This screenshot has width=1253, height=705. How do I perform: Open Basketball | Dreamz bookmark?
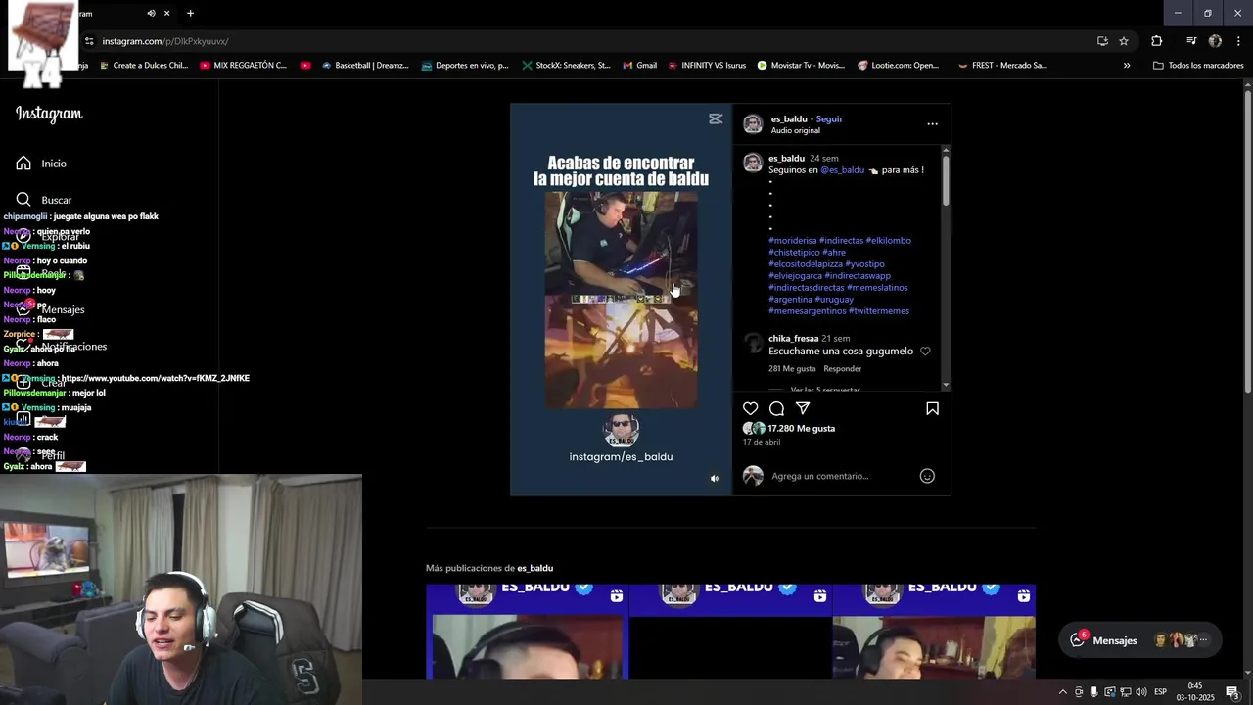[x=365, y=66]
